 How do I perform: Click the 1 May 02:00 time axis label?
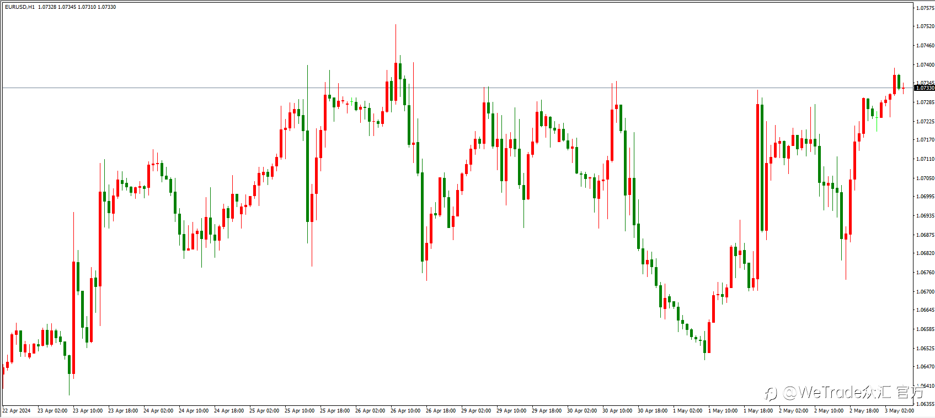tap(688, 411)
